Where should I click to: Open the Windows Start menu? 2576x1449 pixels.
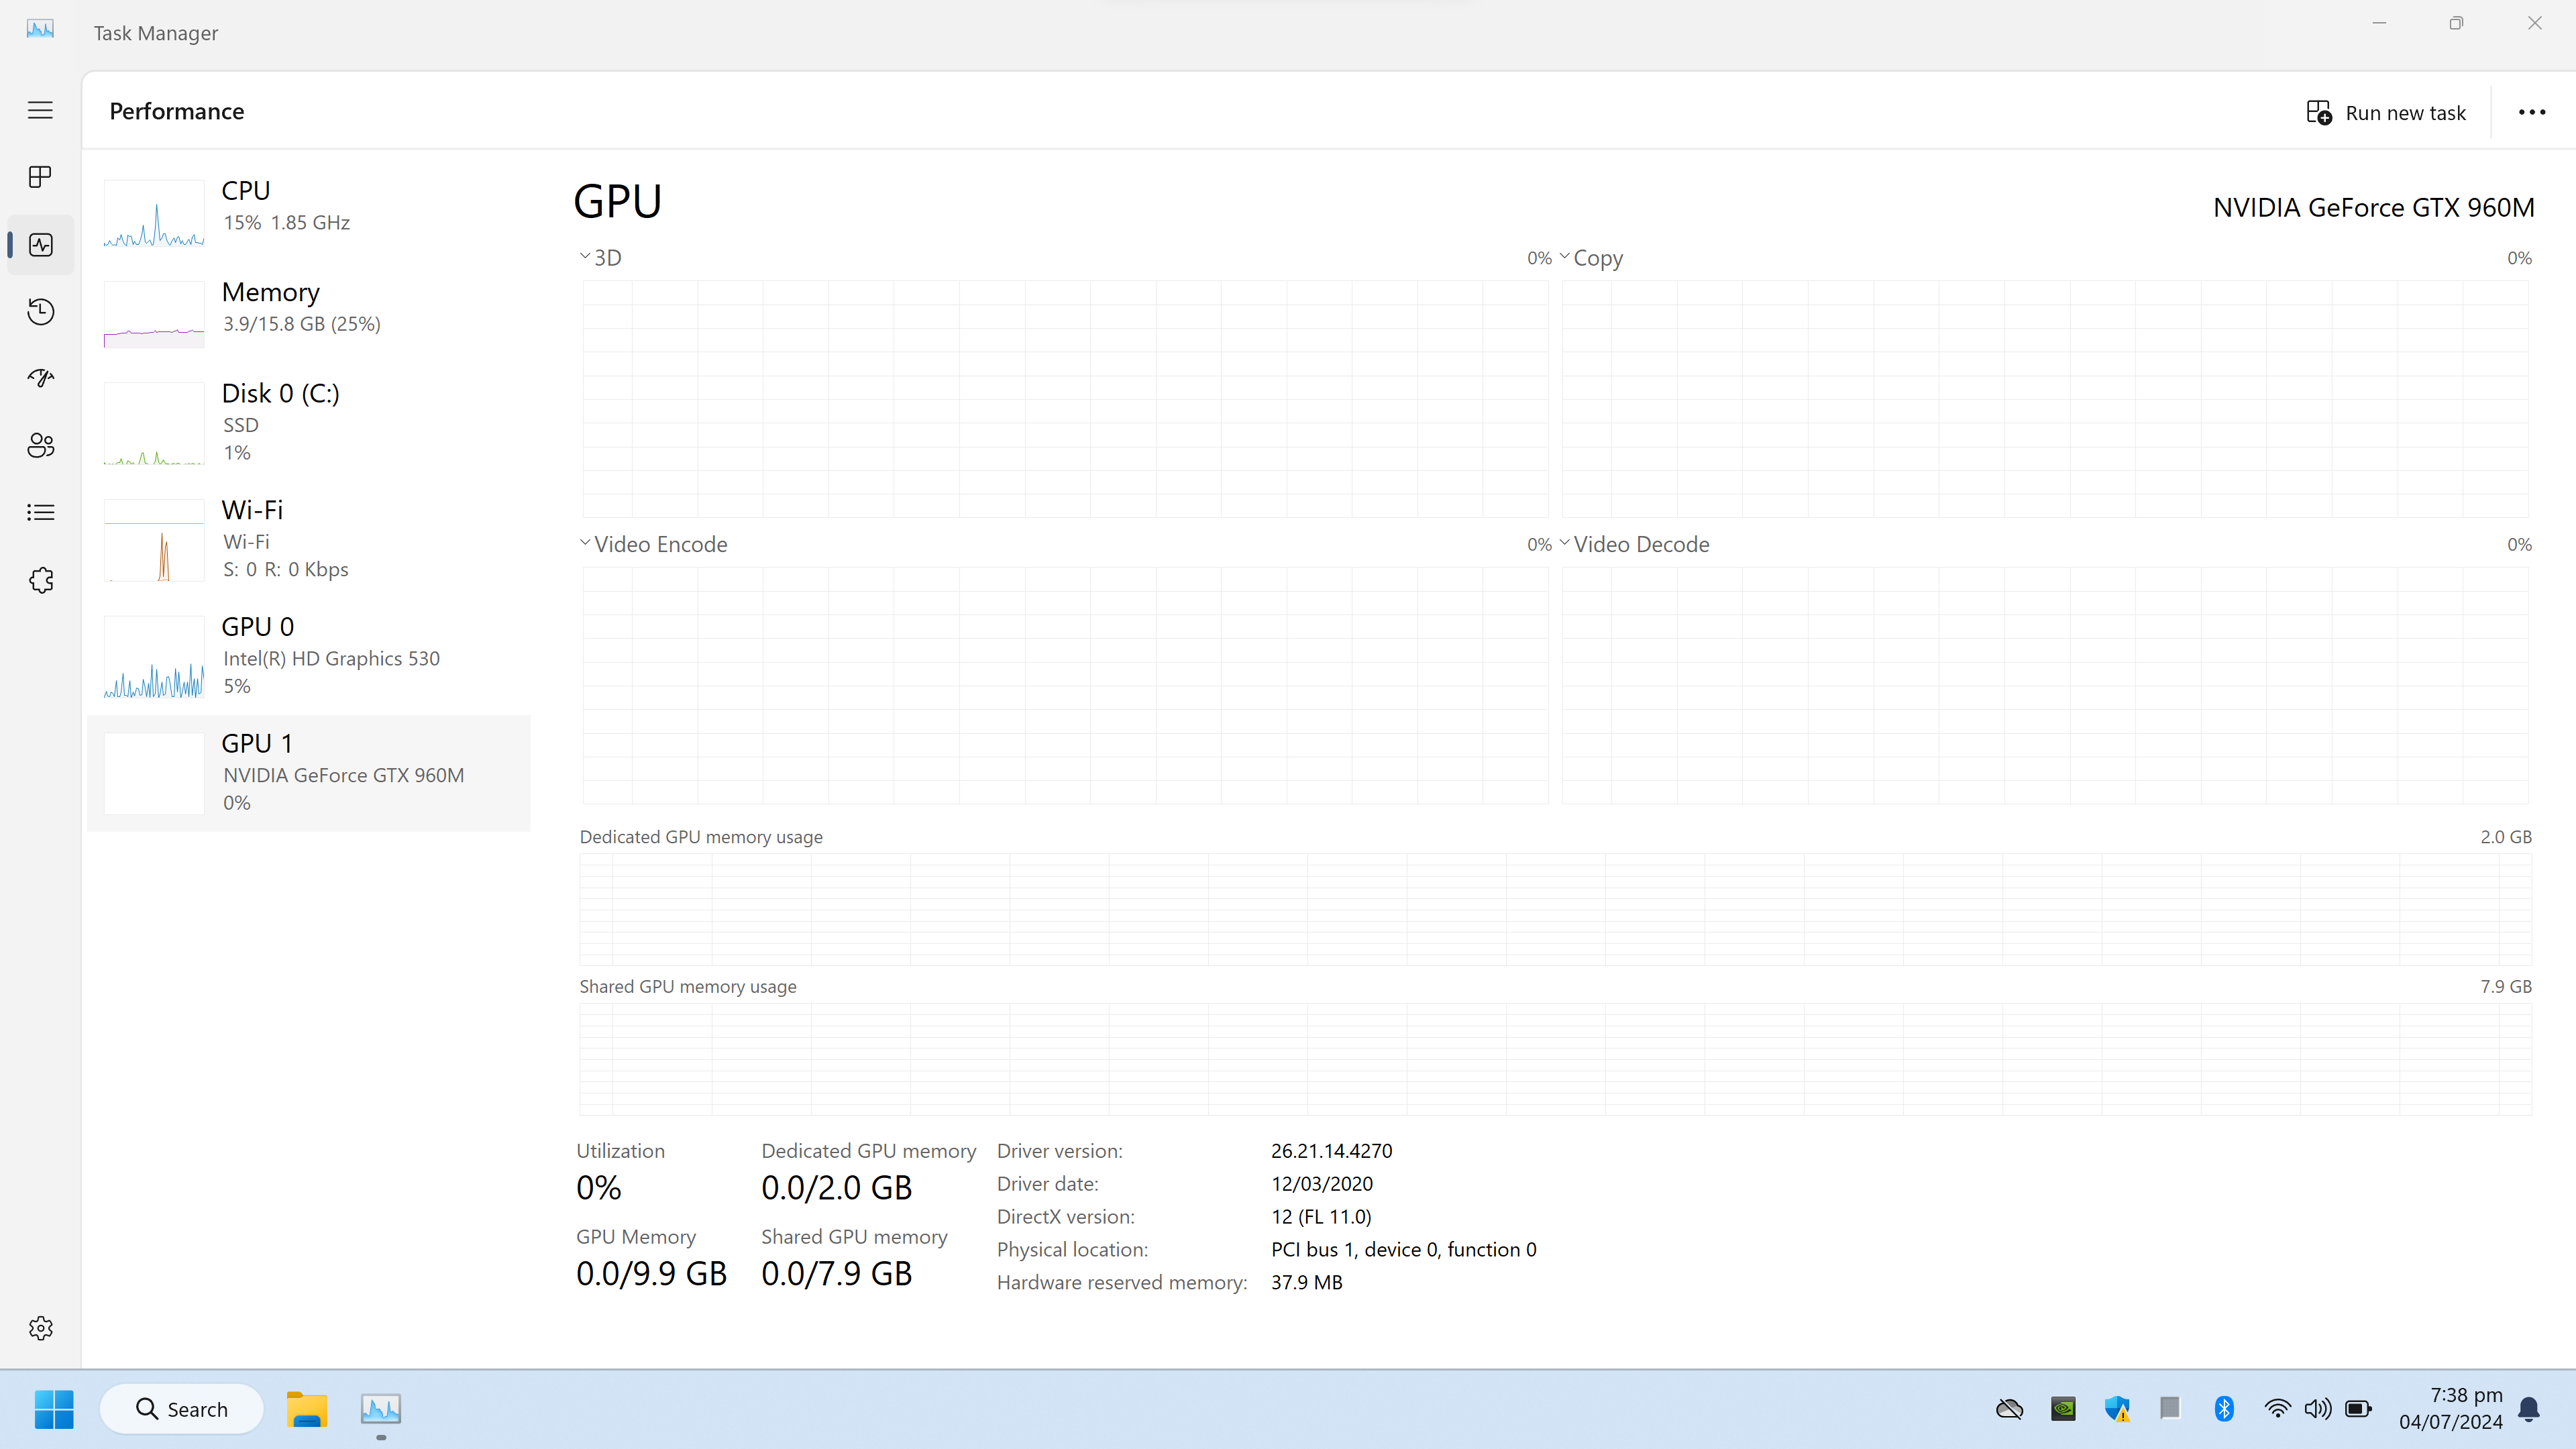(x=54, y=1409)
